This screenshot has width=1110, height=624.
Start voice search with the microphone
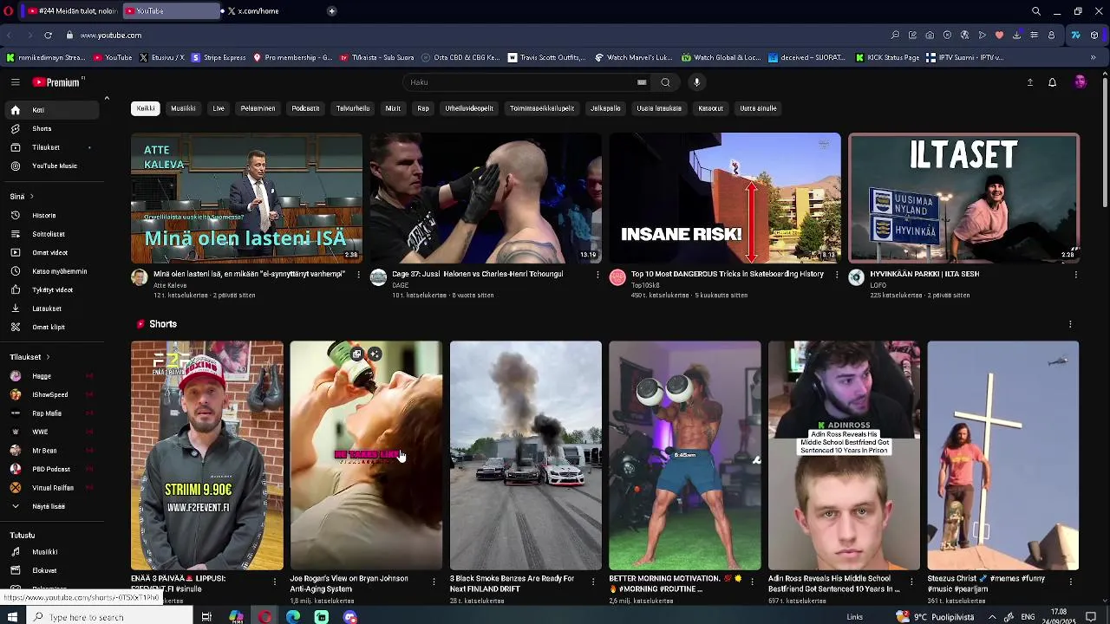click(696, 82)
